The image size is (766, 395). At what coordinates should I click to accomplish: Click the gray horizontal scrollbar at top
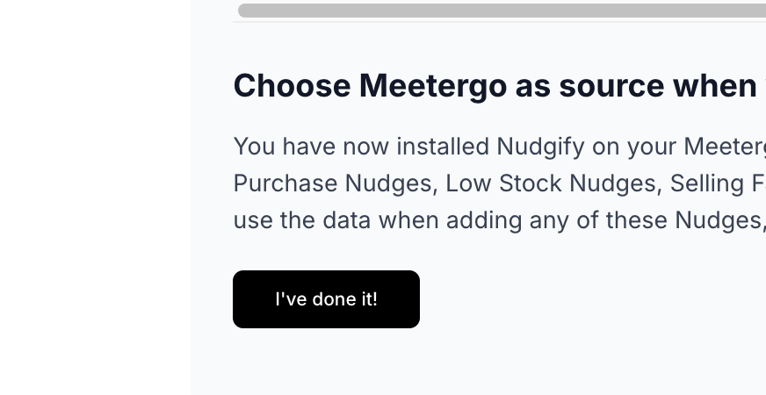pos(502,11)
